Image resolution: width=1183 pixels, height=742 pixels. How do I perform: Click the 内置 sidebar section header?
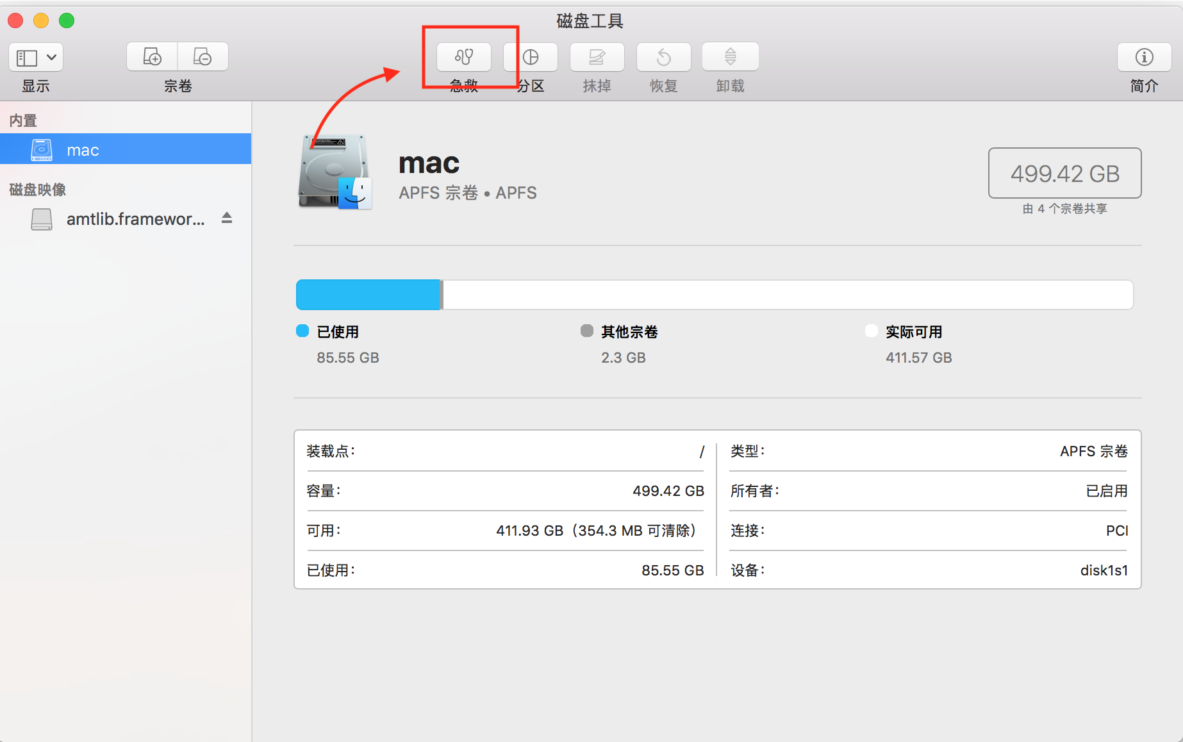click(x=23, y=120)
